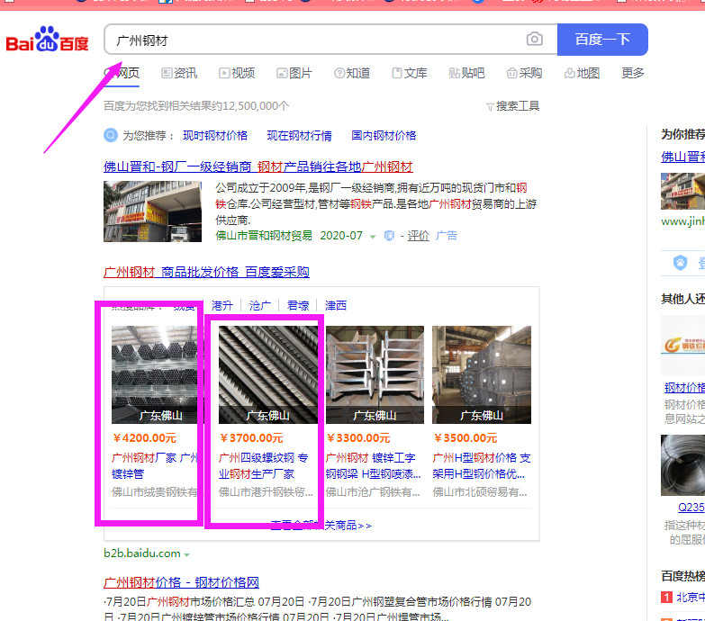This screenshot has height=621, width=705.
Task: Switch to the 贴吧 tab
Action: tap(466, 73)
